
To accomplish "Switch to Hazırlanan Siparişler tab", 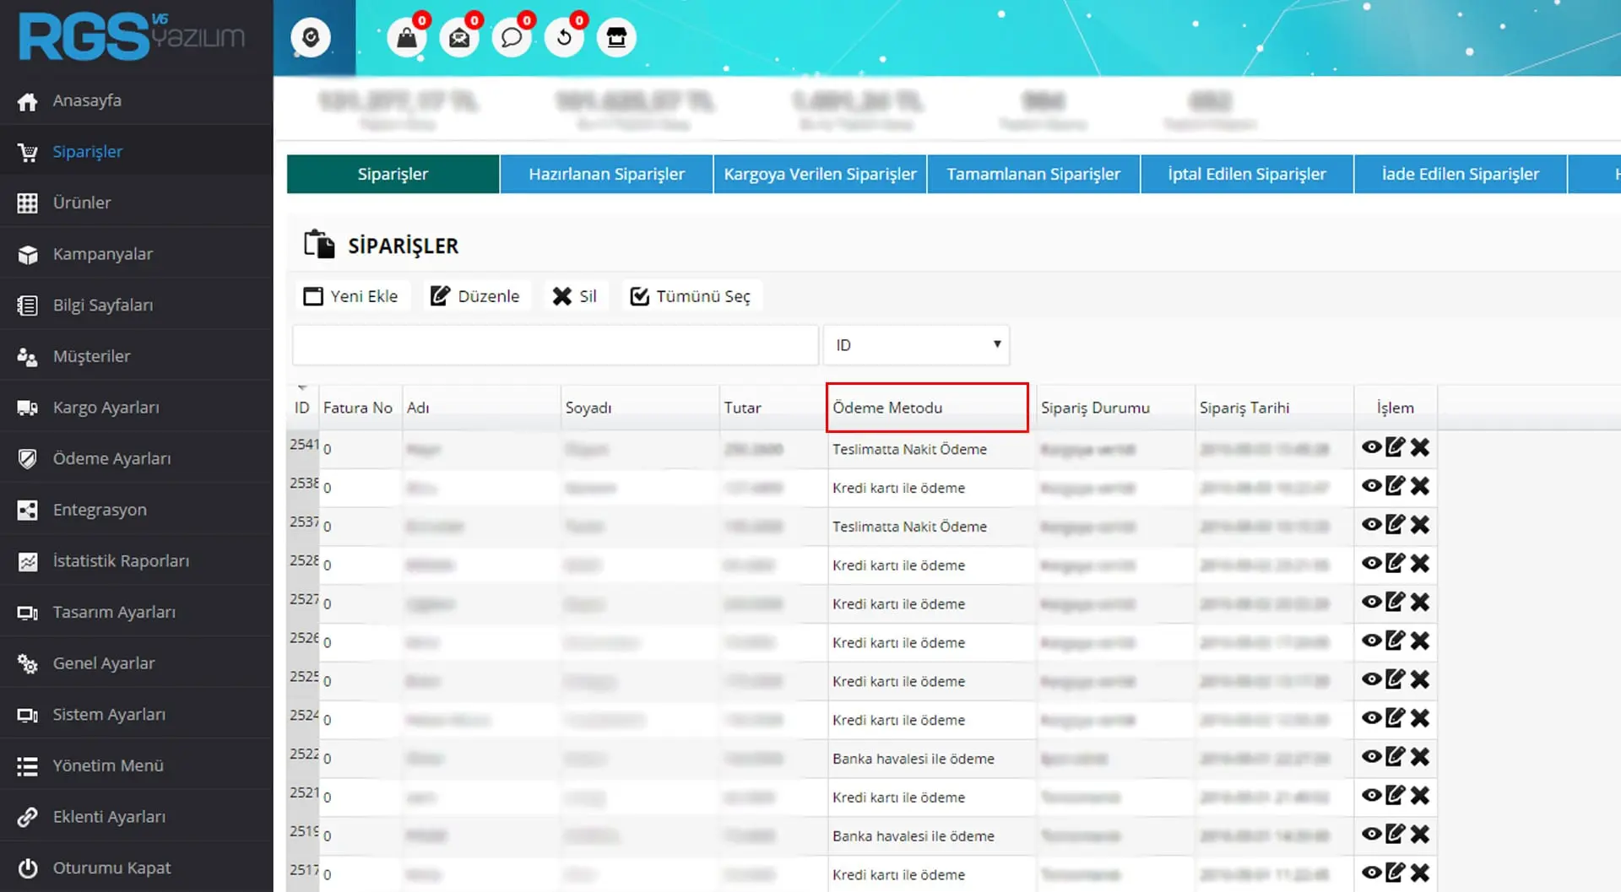I will point(606,174).
